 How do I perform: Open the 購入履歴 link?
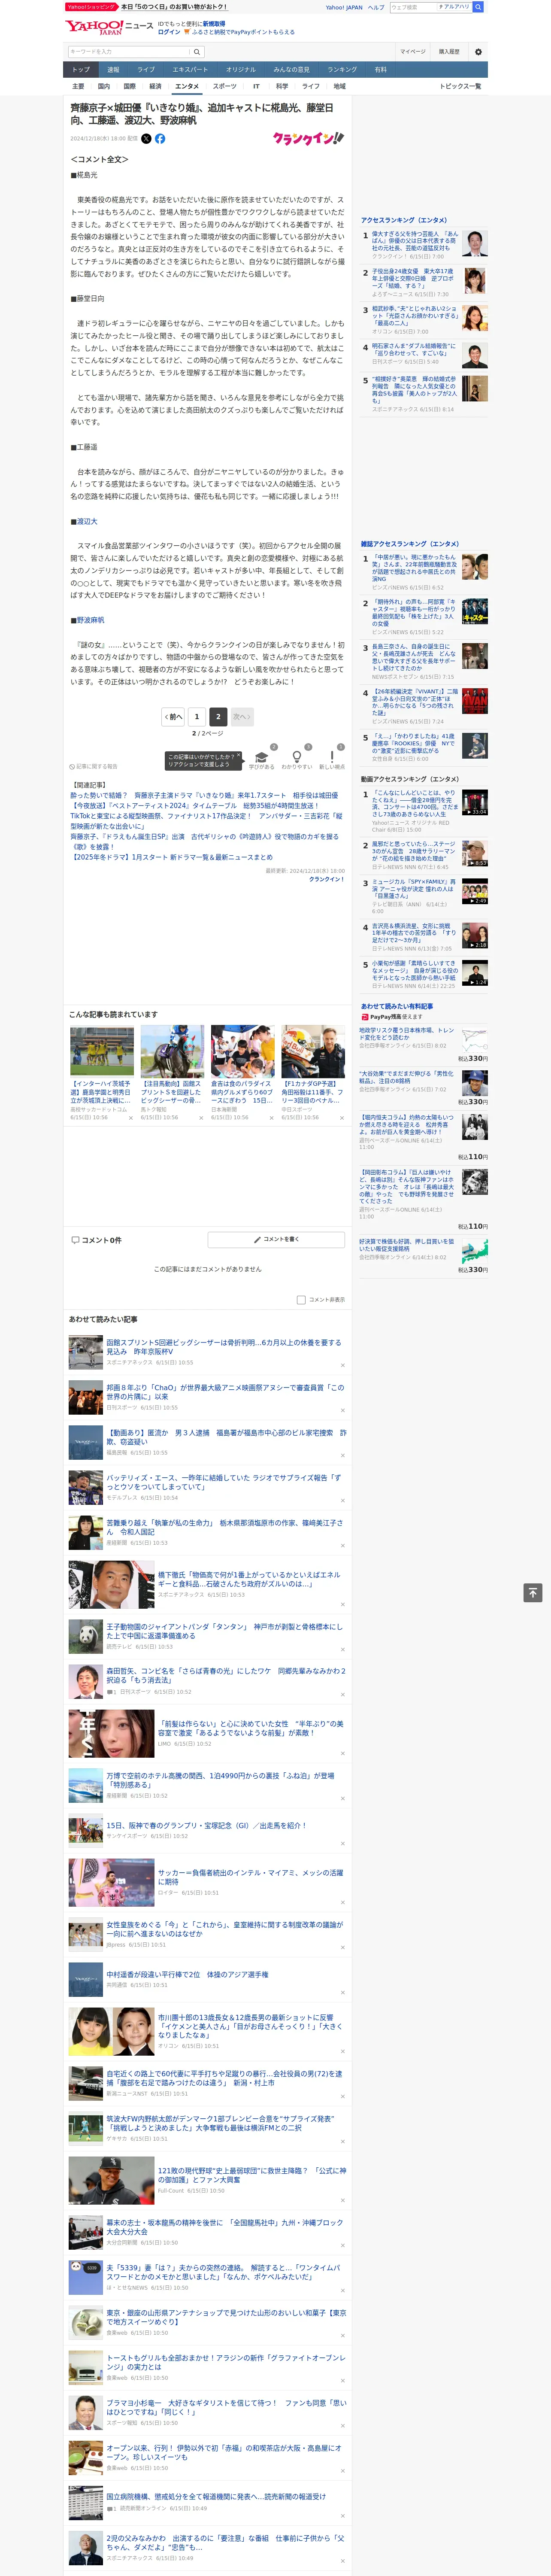point(449,52)
